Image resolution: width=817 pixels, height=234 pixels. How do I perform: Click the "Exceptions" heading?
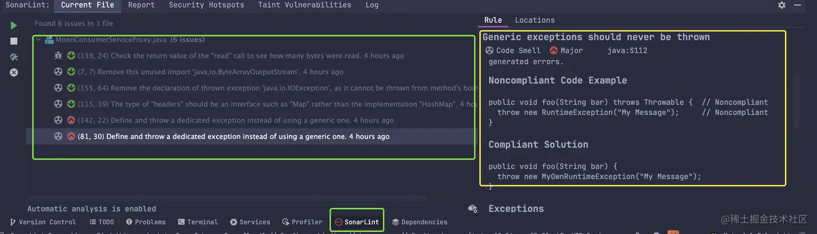coord(516,209)
